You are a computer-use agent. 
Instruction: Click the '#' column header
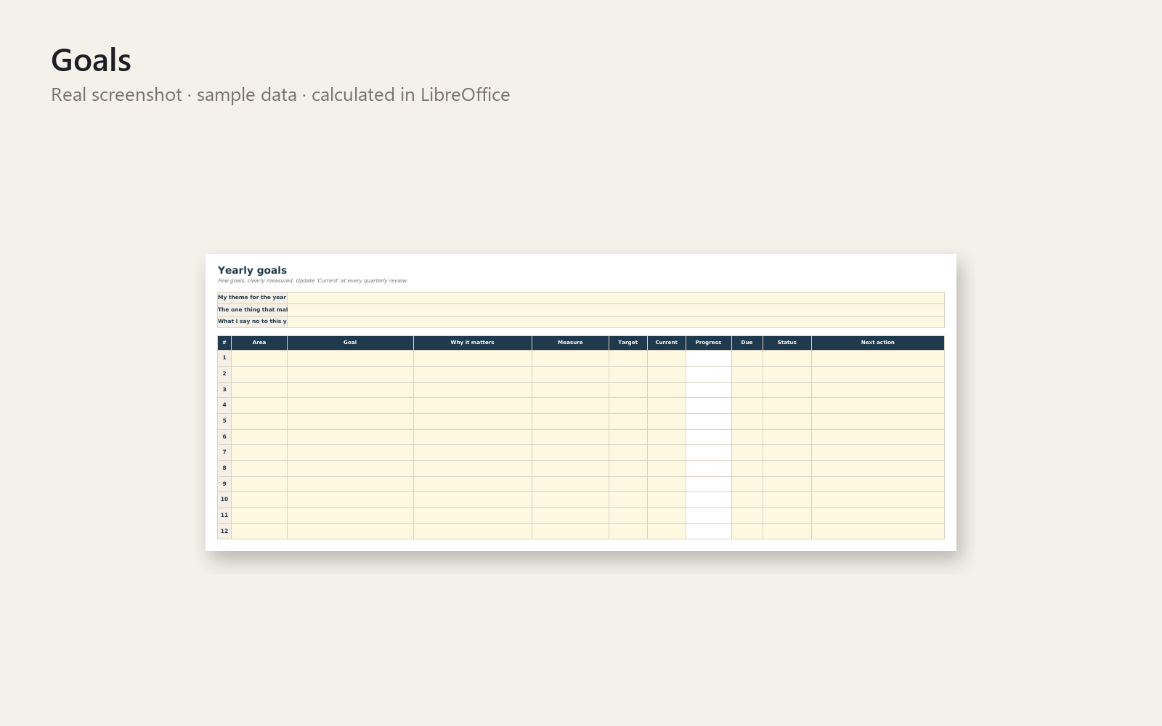coord(224,343)
